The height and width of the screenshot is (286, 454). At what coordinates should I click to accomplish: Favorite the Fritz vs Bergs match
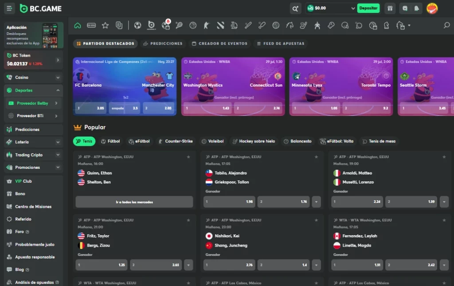188,220
